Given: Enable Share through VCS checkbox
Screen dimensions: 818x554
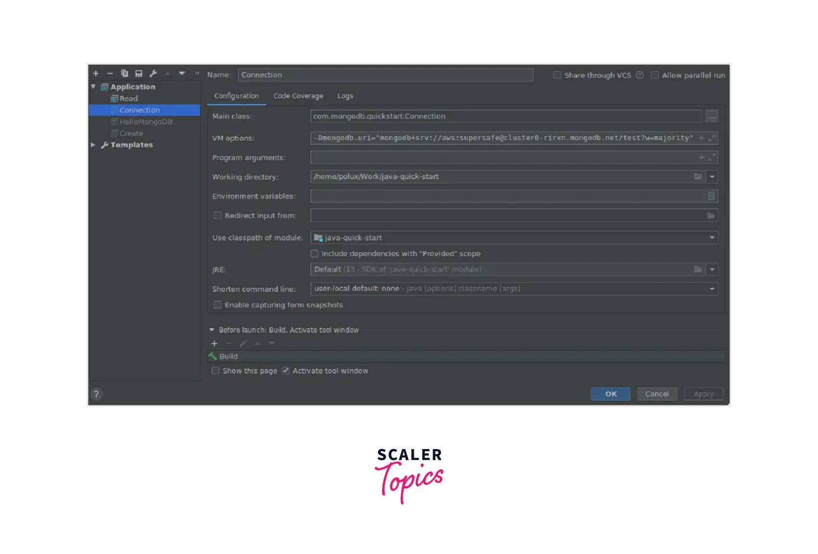Looking at the screenshot, I should [x=557, y=75].
